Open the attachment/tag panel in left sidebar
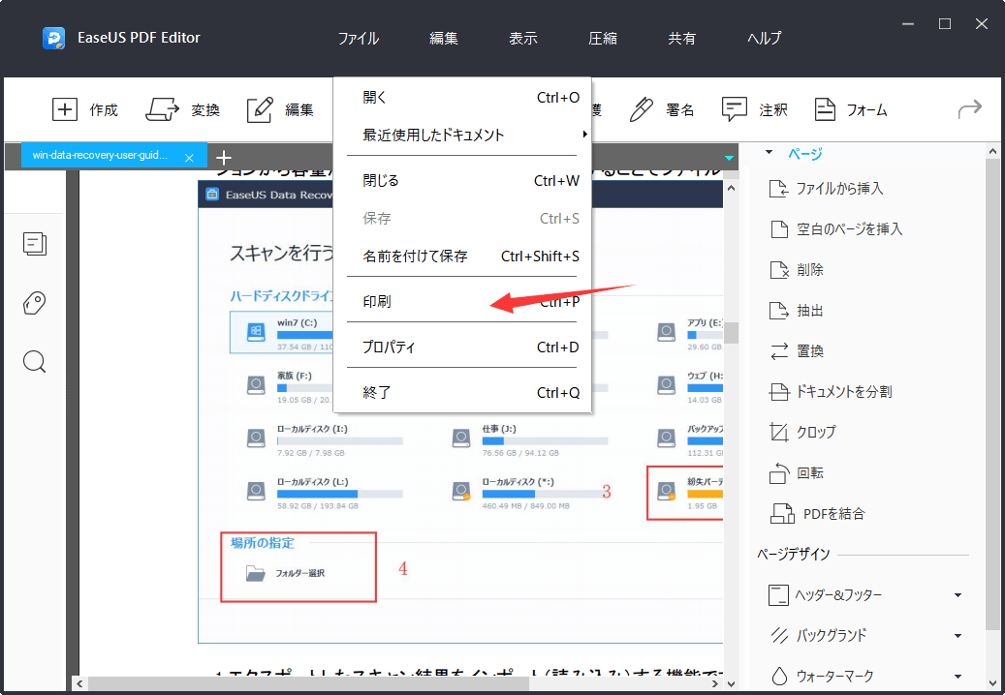Viewport: 1005px width, 695px height. (x=35, y=303)
